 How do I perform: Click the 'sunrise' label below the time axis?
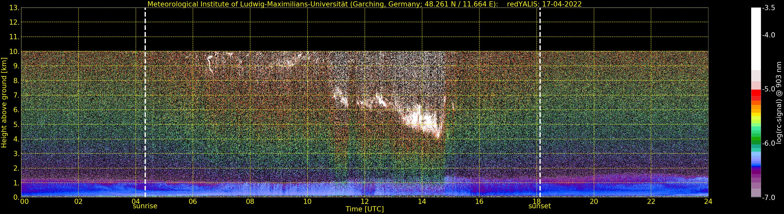[145, 206]
